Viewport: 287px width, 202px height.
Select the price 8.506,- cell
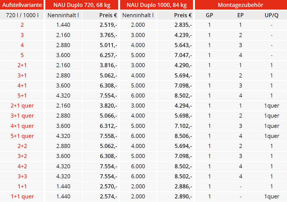point(183,136)
